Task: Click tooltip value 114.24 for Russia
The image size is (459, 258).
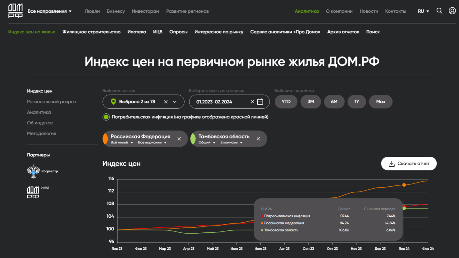Action: point(344,223)
